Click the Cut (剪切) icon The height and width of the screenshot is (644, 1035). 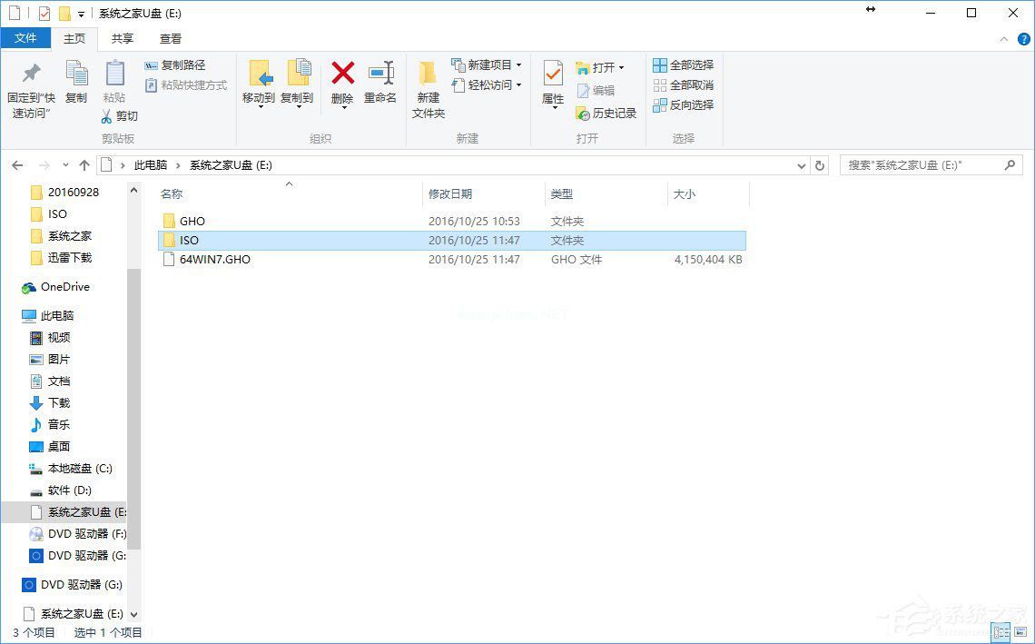point(123,116)
